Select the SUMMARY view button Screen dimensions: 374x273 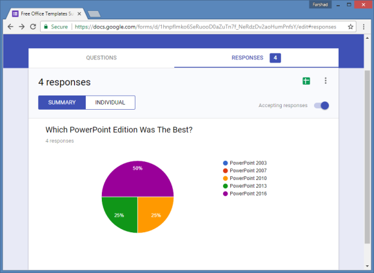pos(62,103)
